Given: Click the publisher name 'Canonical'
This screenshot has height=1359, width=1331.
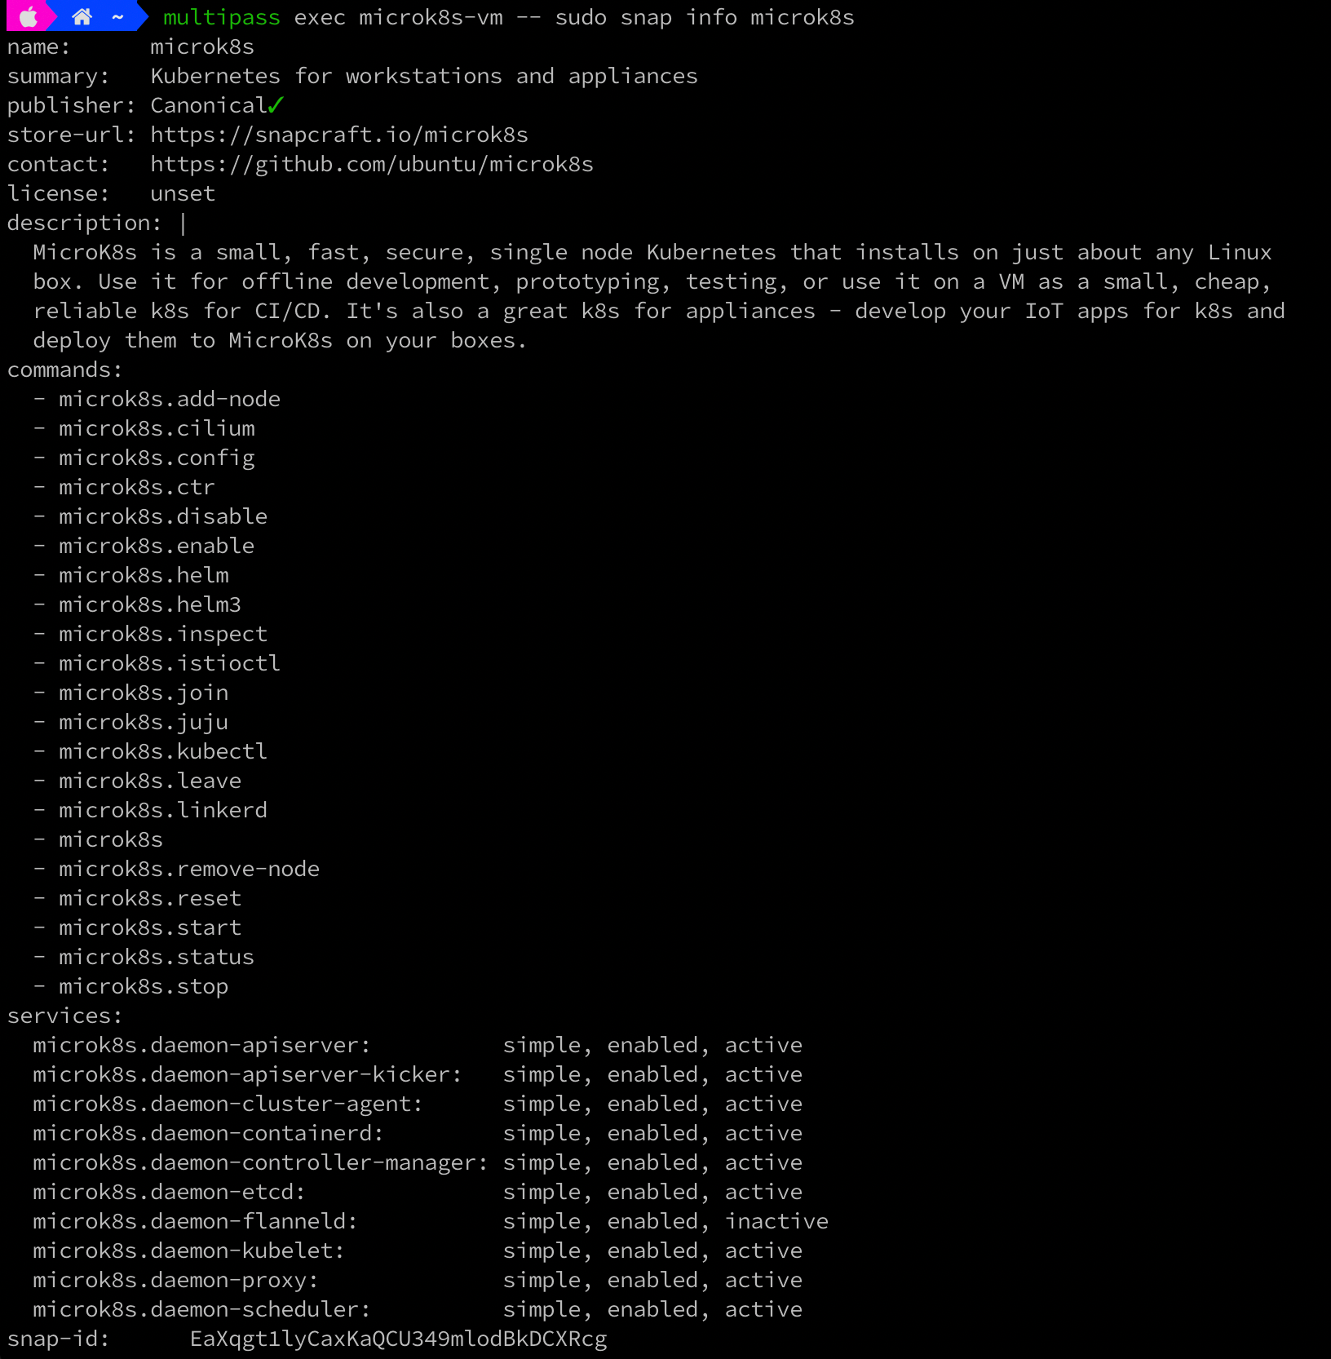Looking at the screenshot, I should pyautogui.click(x=209, y=105).
